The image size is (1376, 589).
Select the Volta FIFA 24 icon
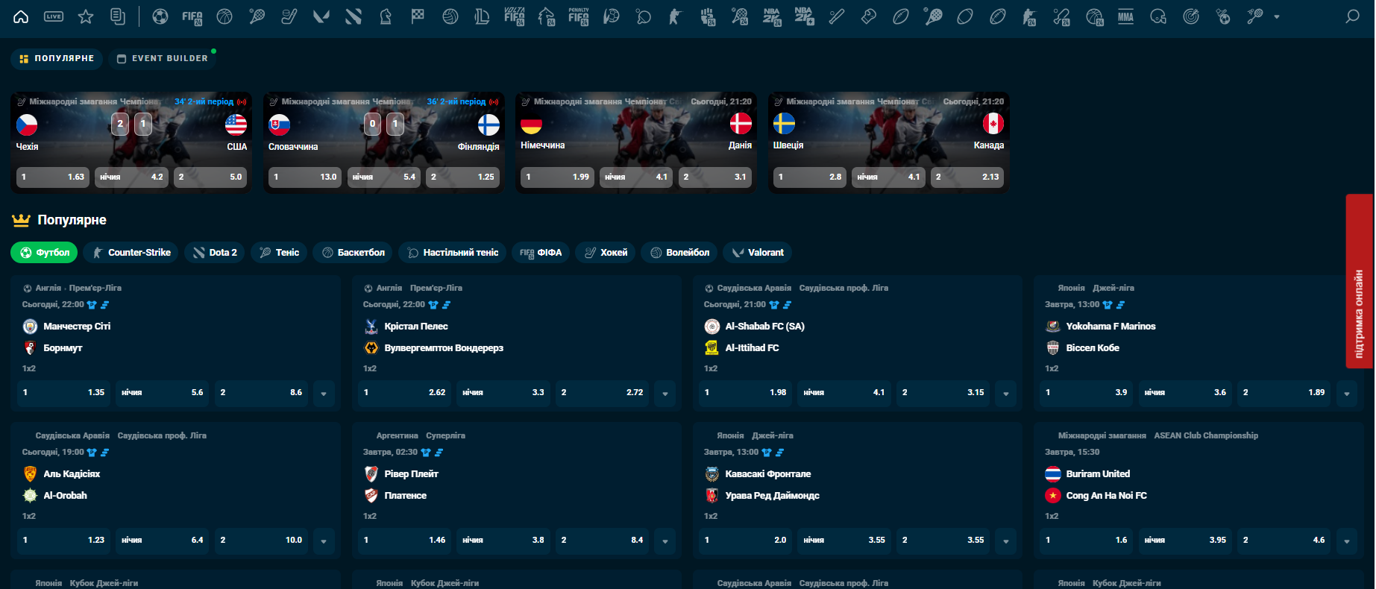click(515, 16)
